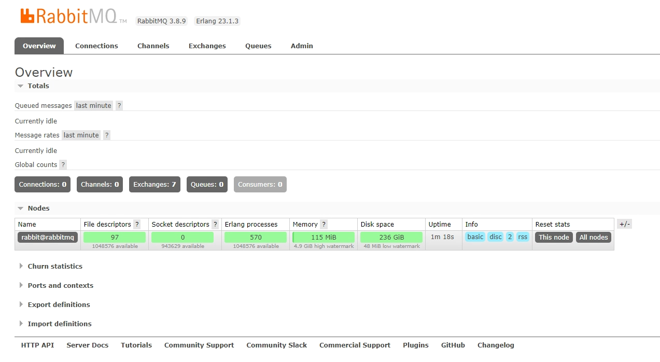The width and height of the screenshot is (660, 362).
Task: Click the '943629 available' text
Action: (182, 246)
